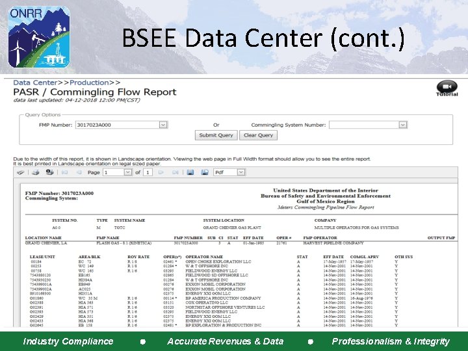Click the OPERATOR NAME column header
The width and height of the screenshot is (468, 351).
point(204,257)
